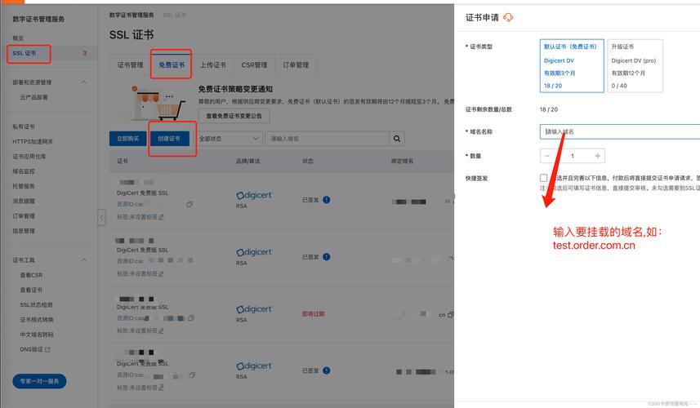Screen dimensions: 700x408
Task: Edit tag pencil icon in third certificate row
Action: pos(161,330)
